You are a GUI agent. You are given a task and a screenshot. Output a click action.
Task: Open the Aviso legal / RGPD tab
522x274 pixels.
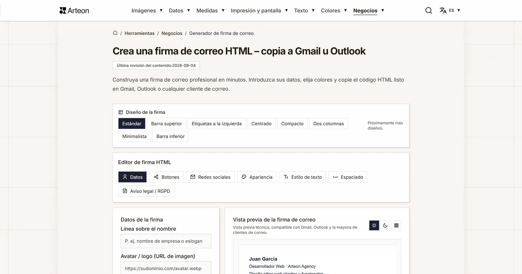(146, 191)
